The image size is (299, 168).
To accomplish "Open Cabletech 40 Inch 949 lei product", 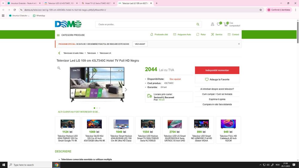I will [x=228, y=130].
